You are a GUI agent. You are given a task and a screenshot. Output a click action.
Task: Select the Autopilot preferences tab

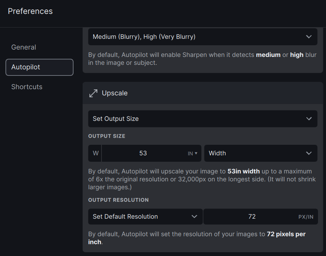39,67
